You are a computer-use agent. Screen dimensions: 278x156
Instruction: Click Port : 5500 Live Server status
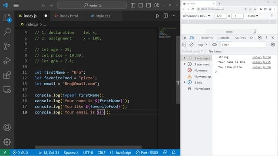(x=147, y=153)
